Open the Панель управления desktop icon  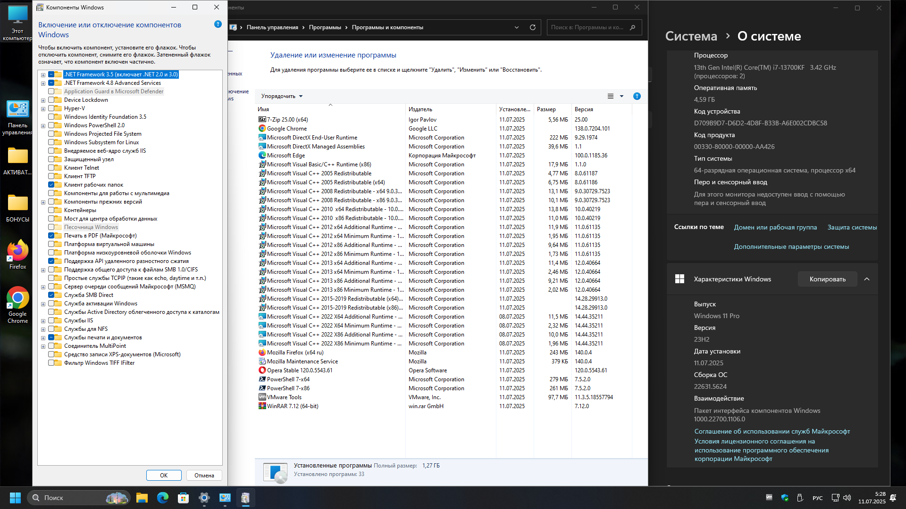click(x=17, y=118)
